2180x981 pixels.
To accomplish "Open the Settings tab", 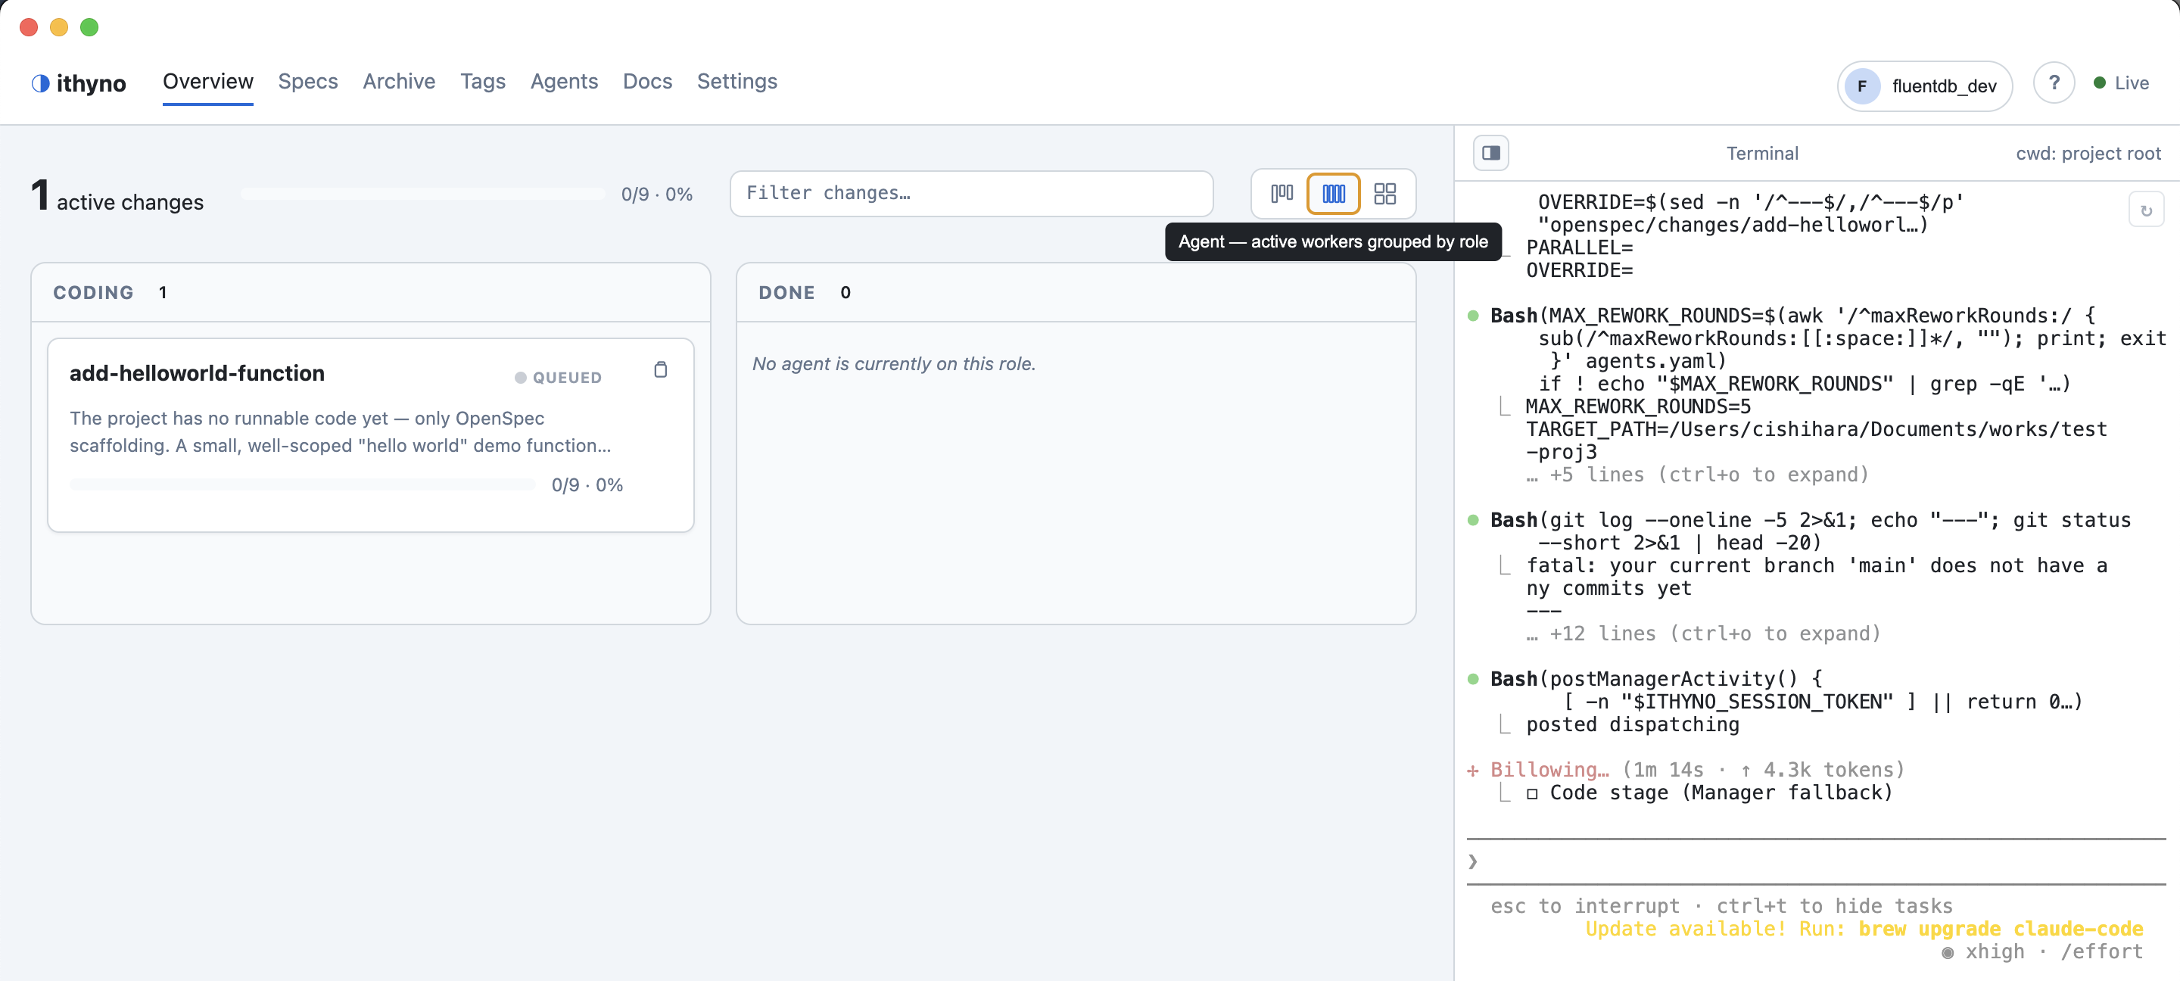I will (737, 81).
